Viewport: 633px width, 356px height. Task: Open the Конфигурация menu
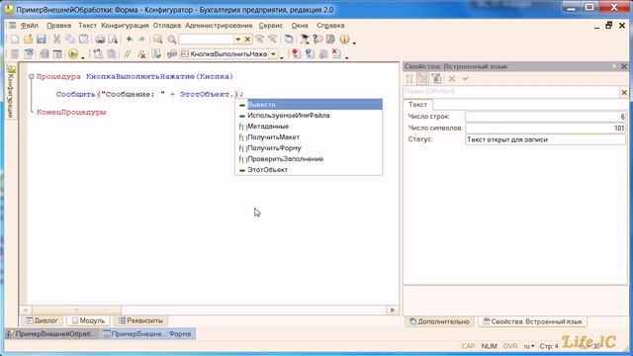pyautogui.click(x=125, y=25)
